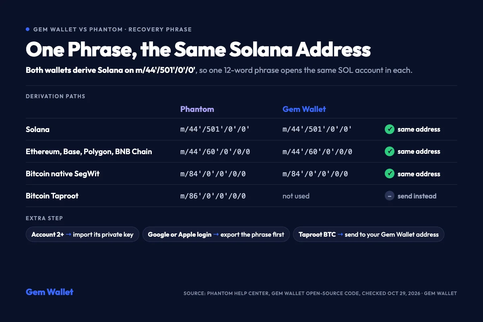Click the 'not used' cell in the Bitcoin Taproot row
The image size is (483, 322).
pyautogui.click(x=296, y=196)
